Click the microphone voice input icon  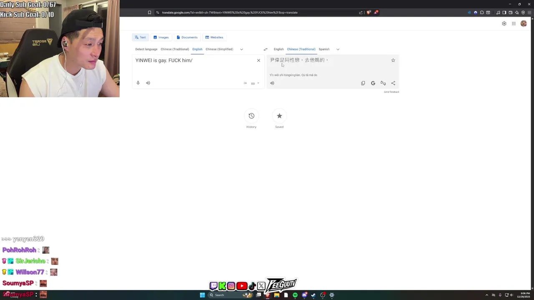138,83
